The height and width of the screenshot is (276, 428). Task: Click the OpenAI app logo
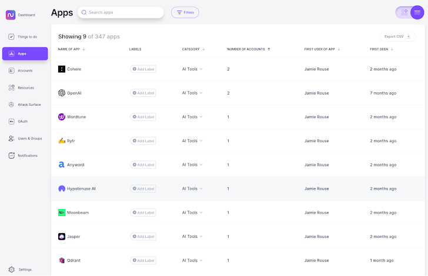(x=62, y=93)
